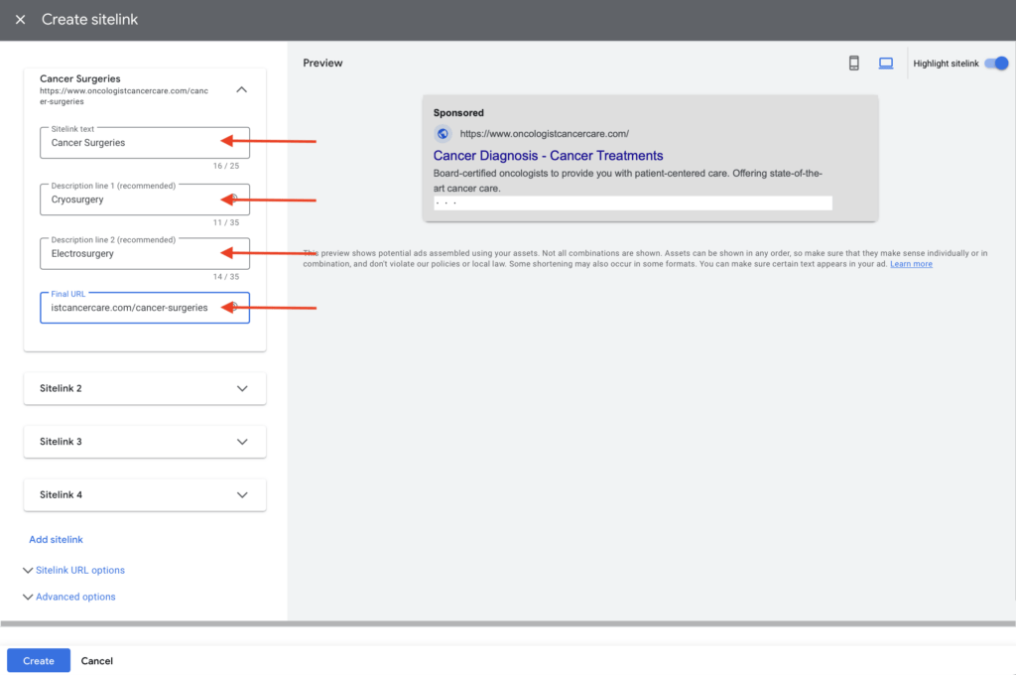Viewport: 1016px width, 675px height.
Task: Collapse the Cancer Surgeries sitelink panel
Action: (x=242, y=89)
